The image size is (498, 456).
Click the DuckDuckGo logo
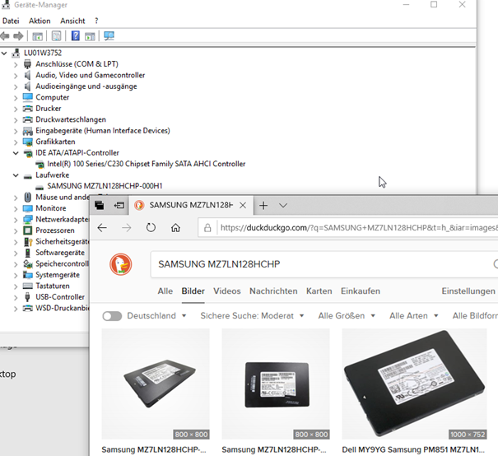coord(121,264)
